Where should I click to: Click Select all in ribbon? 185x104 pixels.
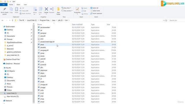[94, 8]
